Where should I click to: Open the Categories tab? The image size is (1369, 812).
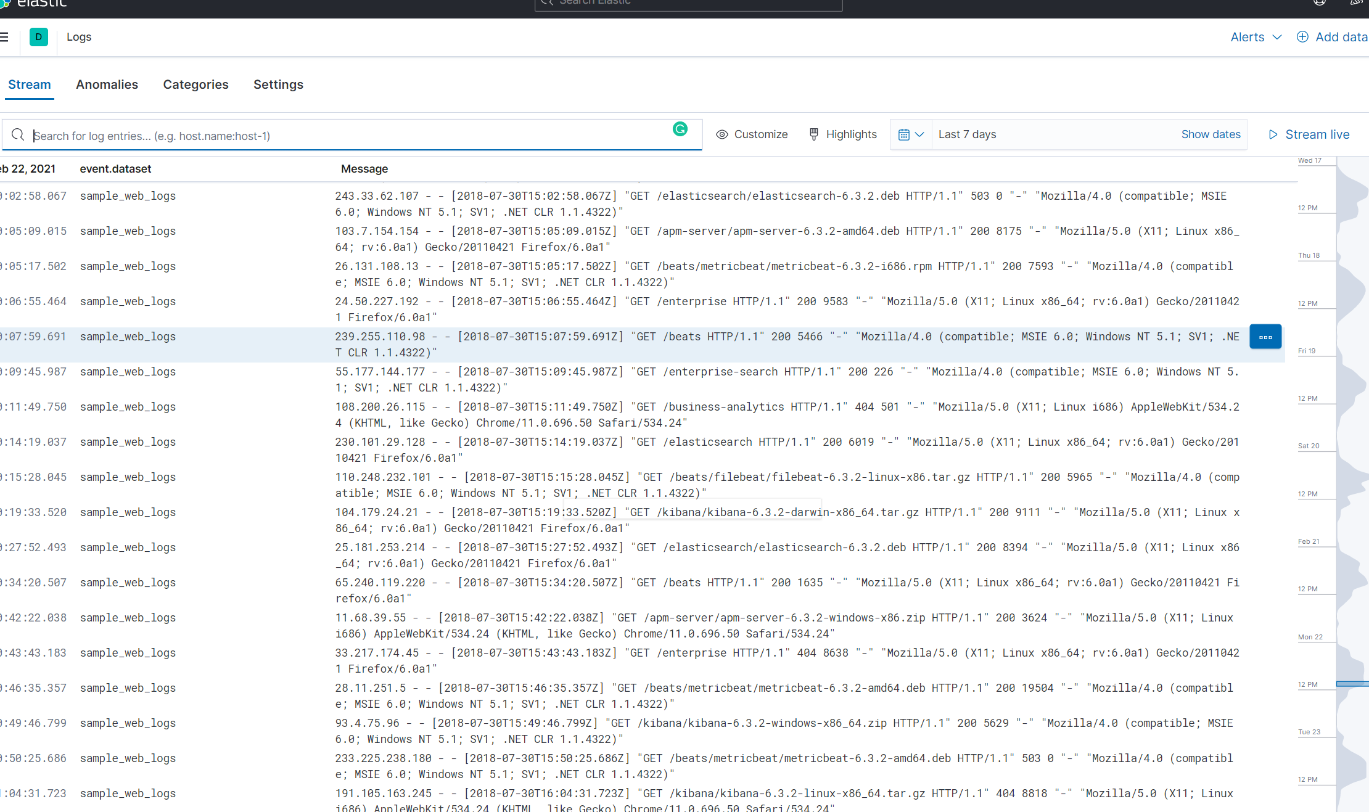click(x=195, y=84)
